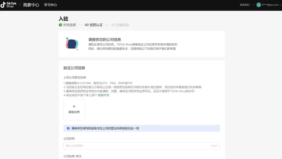This screenshot has height=159, width=282.
Task: Click the plus icon in the 添加文件 upload box
Action: point(74,106)
